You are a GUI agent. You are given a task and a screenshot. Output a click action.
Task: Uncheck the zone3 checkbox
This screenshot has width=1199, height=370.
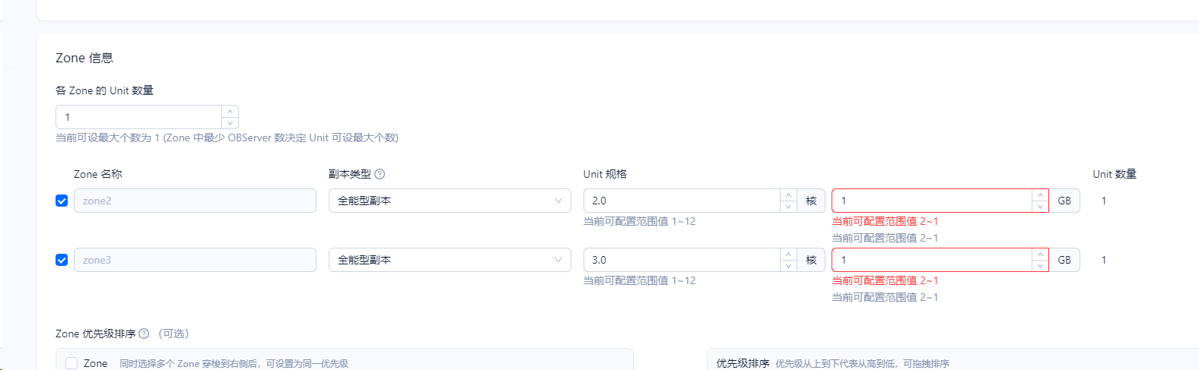62,260
